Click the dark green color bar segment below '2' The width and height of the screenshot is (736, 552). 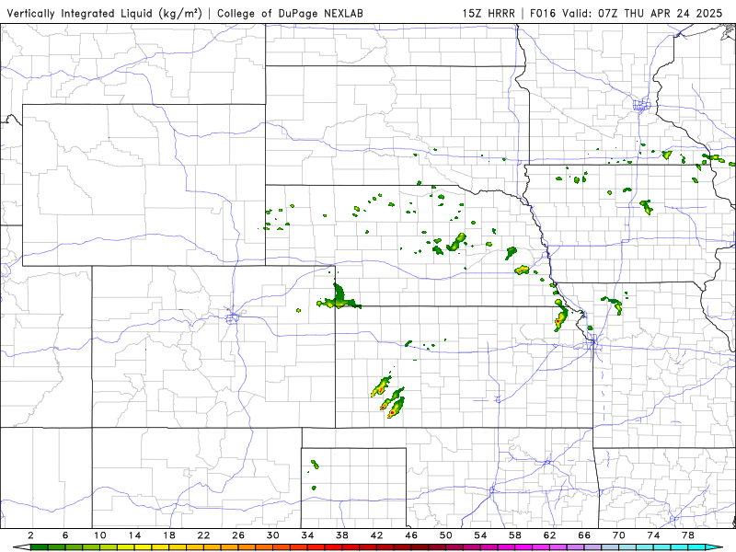click(x=39, y=547)
